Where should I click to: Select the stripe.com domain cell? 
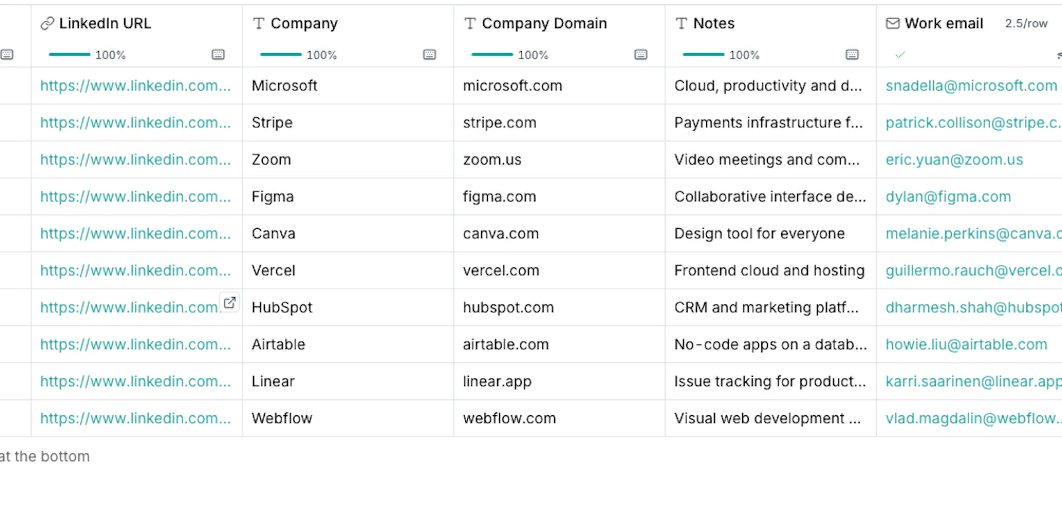(x=560, y=123)
